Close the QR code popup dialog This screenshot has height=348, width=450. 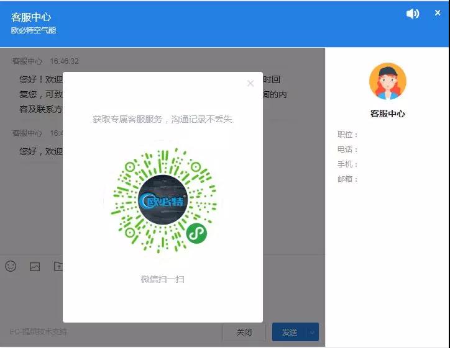click(x=250, y=83)
